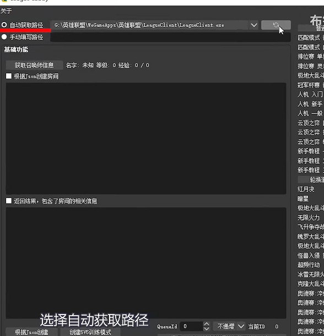Choose the 排位赛 灵活 queue entry
Image resolution: width=324 pixels, height=336 pixels.
pos(310,66)
